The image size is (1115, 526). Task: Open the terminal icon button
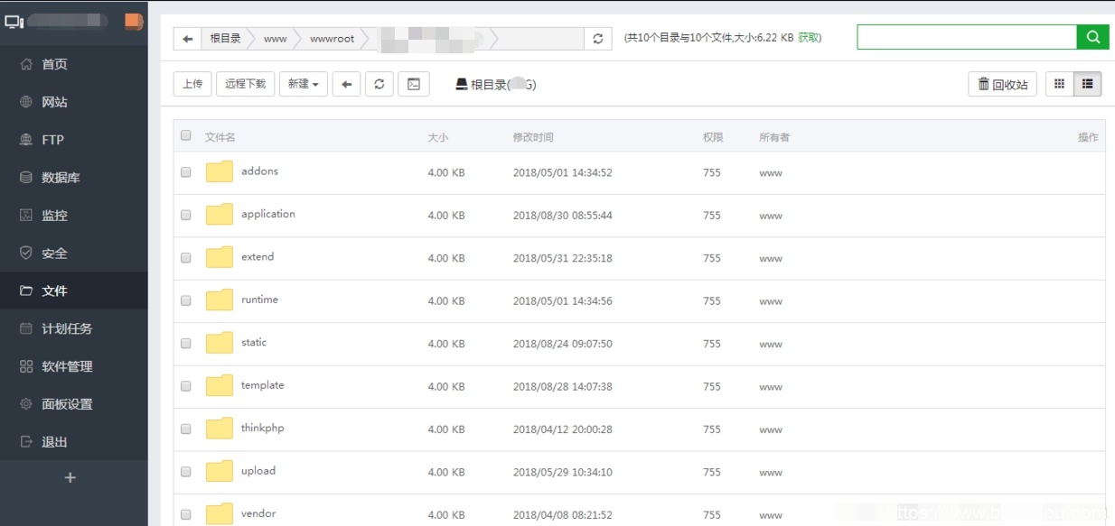point(413,84)
